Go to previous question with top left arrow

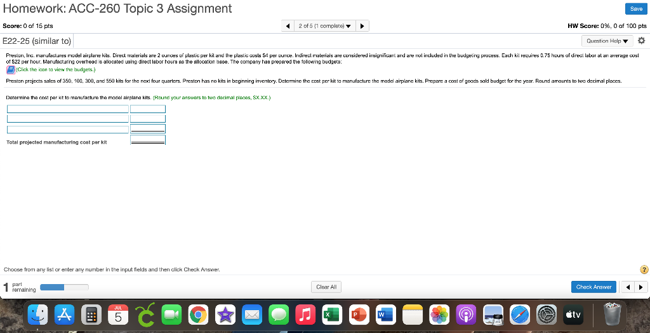click(x=288, y=26)
